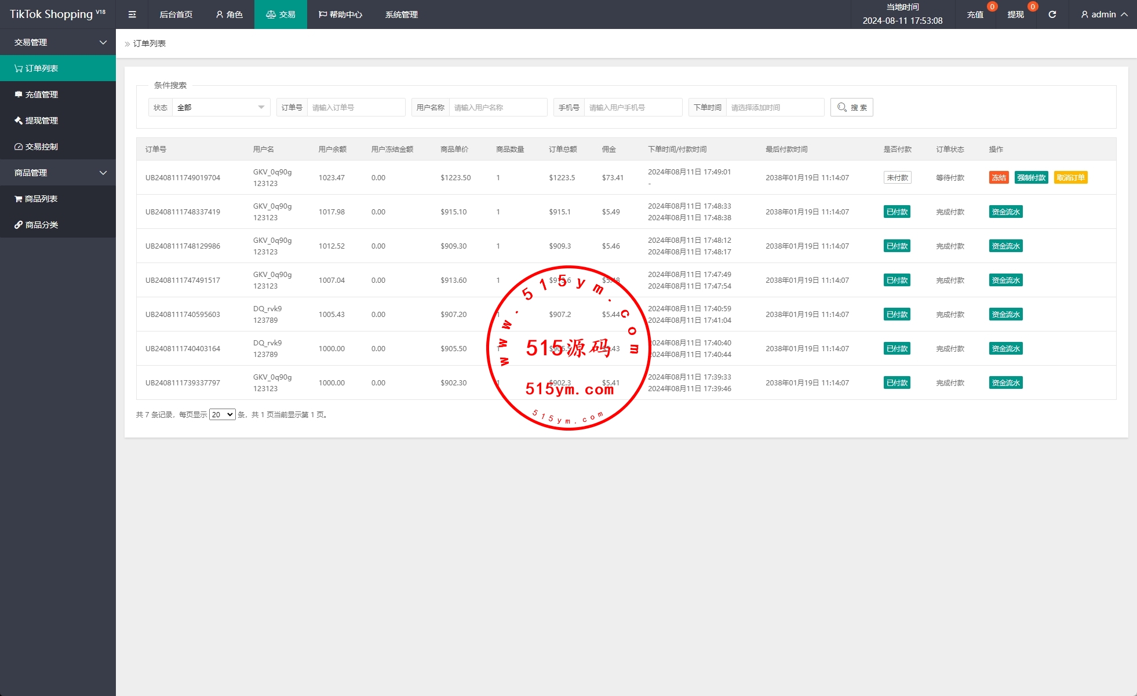Open the records-per-page selector
Viewport: 1137px width, 696px height.
(x=222, y=414)
